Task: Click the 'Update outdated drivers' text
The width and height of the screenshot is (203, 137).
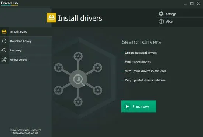Action: click(x=141, y=53)
